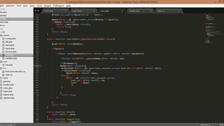Open the Edit menu
Image resolution: width=224 pixels, height=126 pixels.
[2, 6]
